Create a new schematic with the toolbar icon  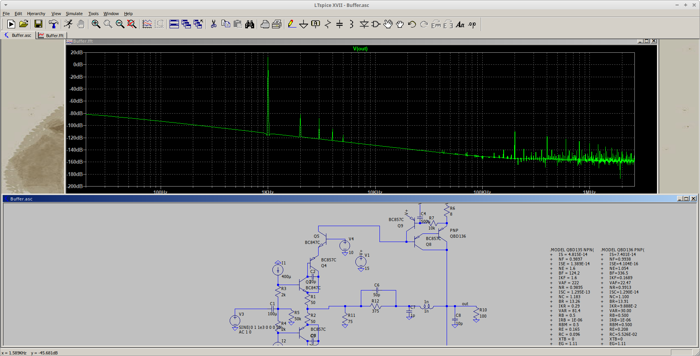click(x=11, y=24)
